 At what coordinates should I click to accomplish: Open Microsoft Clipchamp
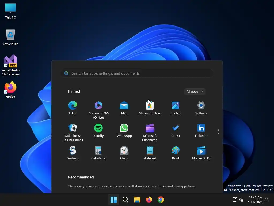point(150,133)
